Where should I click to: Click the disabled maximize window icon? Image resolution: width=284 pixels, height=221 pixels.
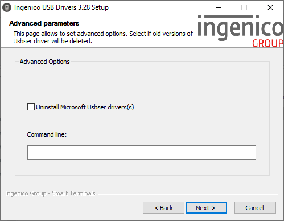244,7
